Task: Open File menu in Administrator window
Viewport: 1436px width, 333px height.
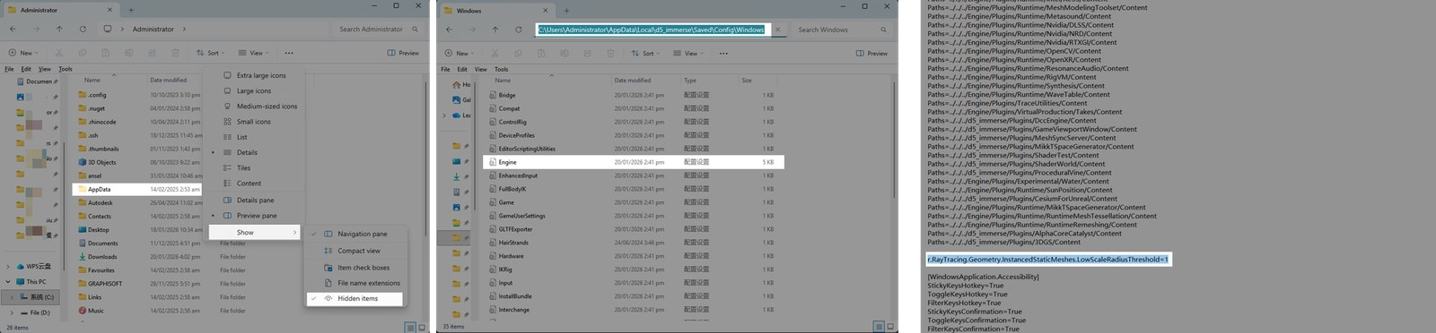Action: point(9,69)
